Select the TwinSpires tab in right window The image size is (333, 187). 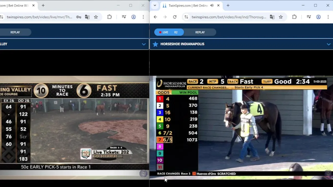(188, 5)
